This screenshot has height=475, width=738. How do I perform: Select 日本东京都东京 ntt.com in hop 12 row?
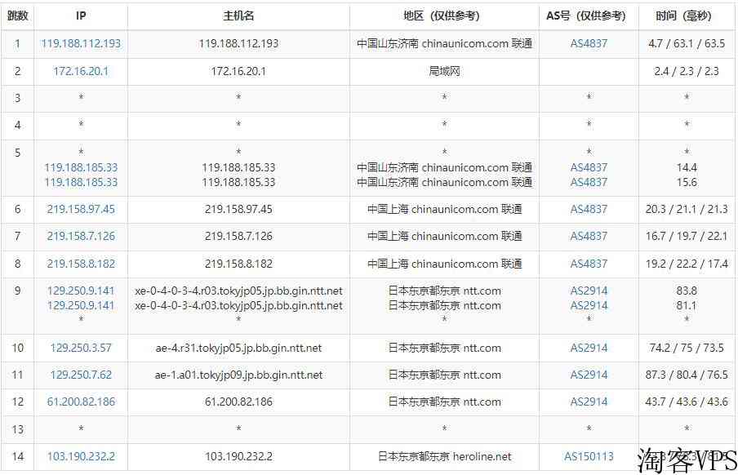pos(444,402)
